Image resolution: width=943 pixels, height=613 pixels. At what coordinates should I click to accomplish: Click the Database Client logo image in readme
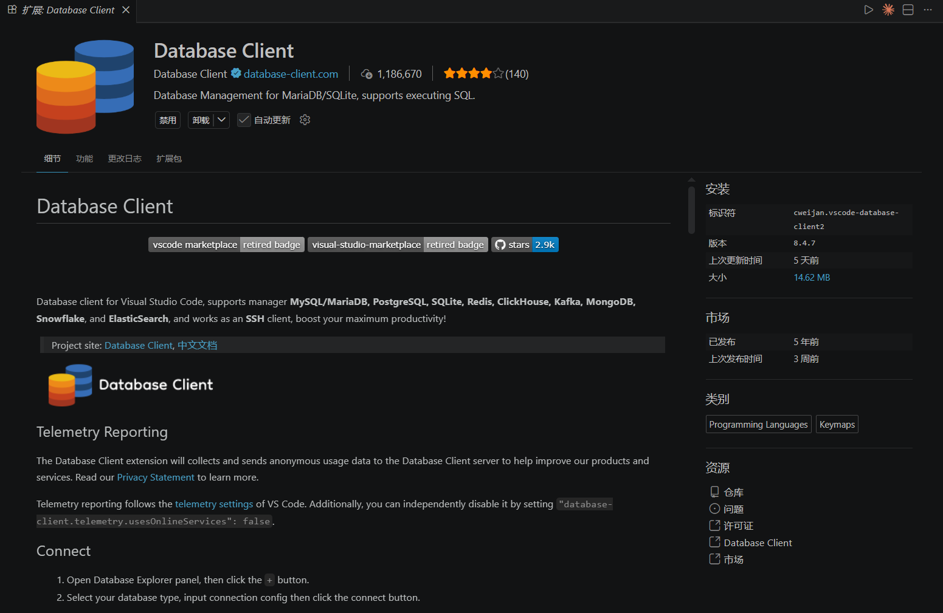tap(131, 385)
